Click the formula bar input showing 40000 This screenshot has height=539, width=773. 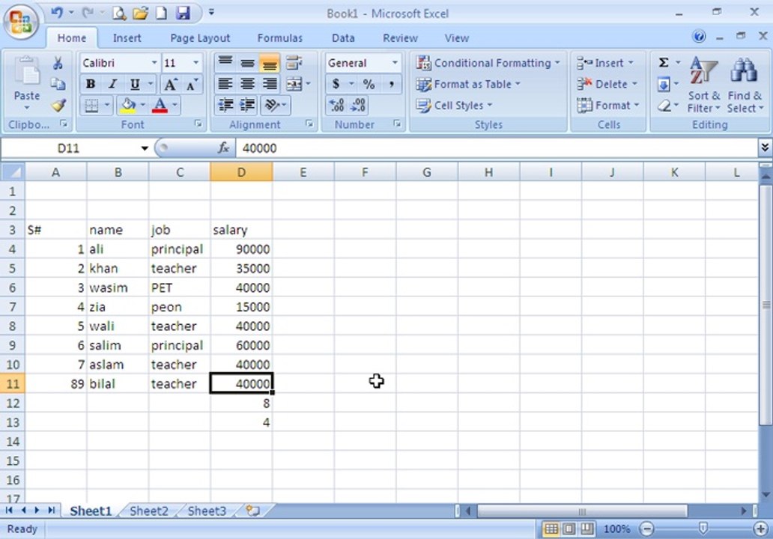(497, 147)
